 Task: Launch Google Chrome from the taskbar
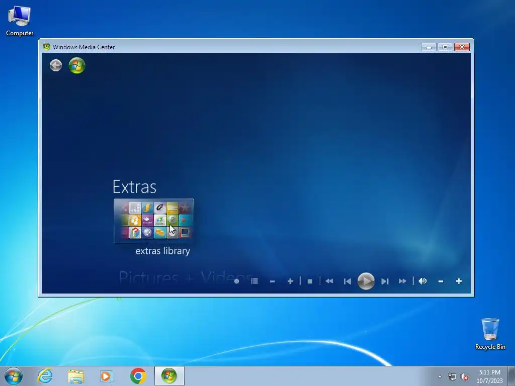tap(138, 376)
